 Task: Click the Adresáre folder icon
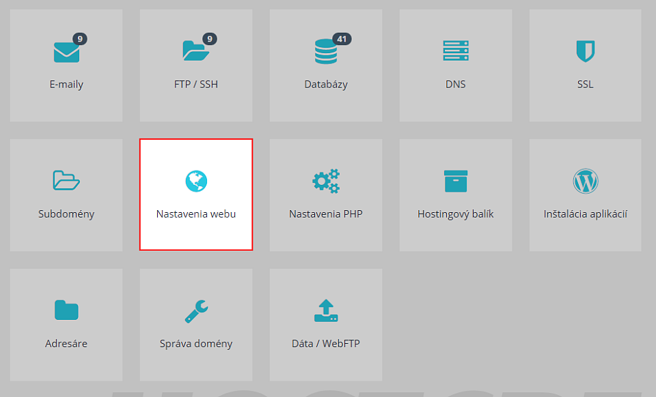[66, 310]
